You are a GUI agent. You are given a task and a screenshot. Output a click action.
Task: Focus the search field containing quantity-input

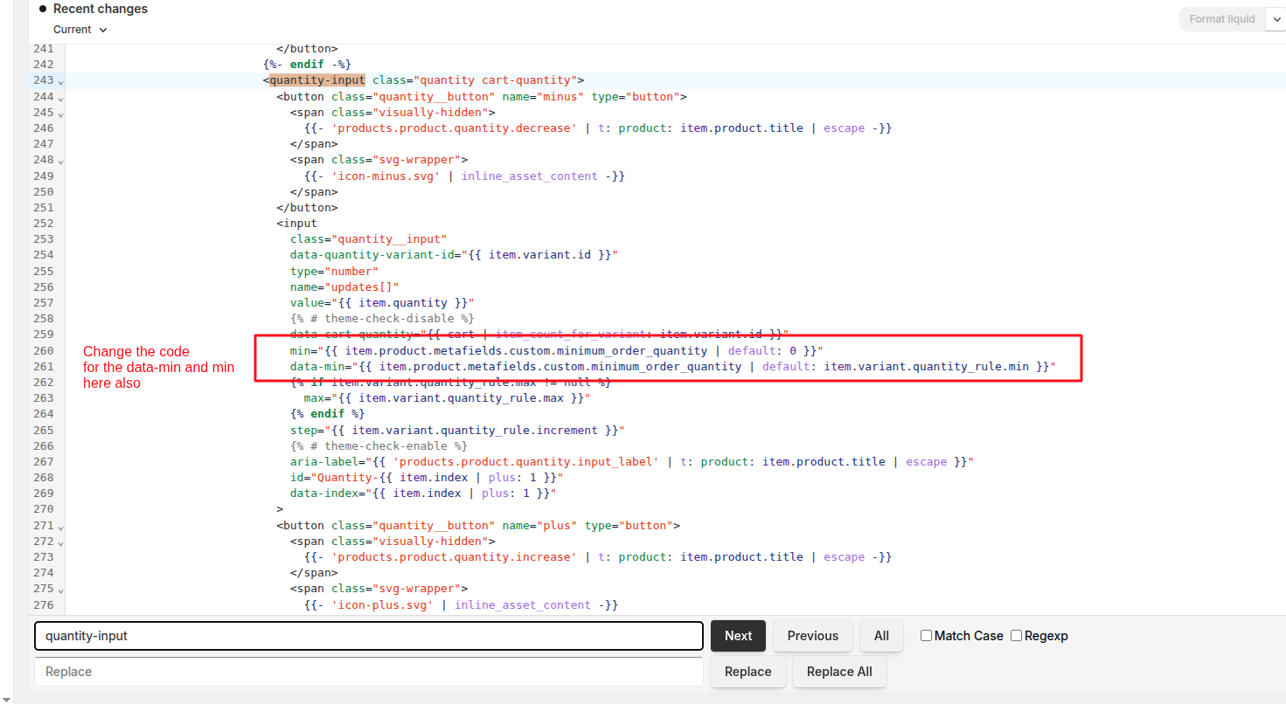[368, 636]
